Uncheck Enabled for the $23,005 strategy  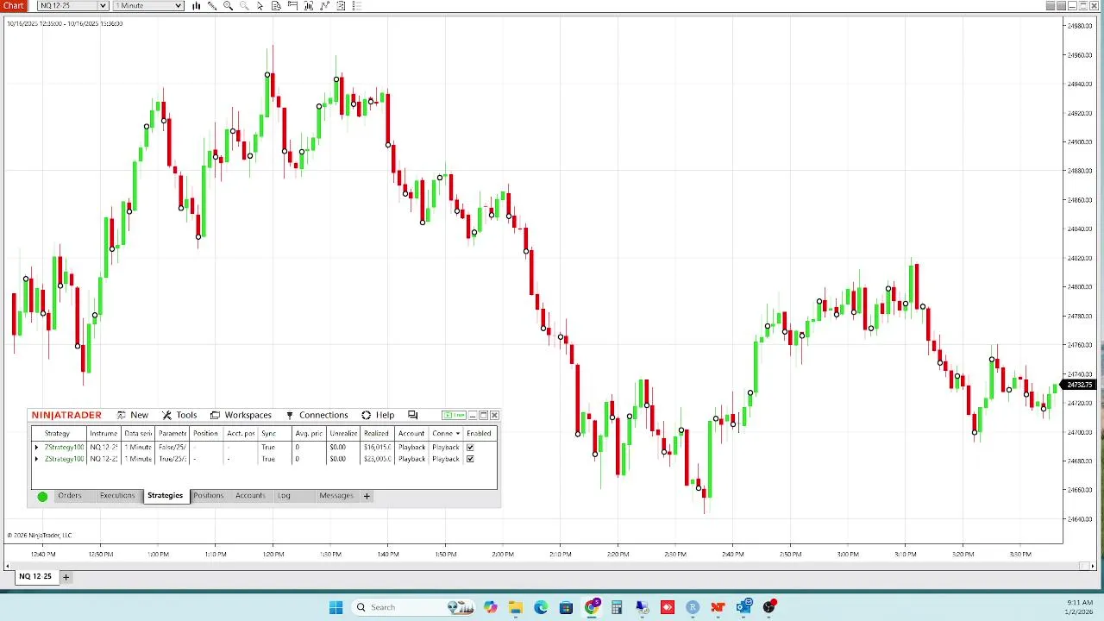(470, 459)
